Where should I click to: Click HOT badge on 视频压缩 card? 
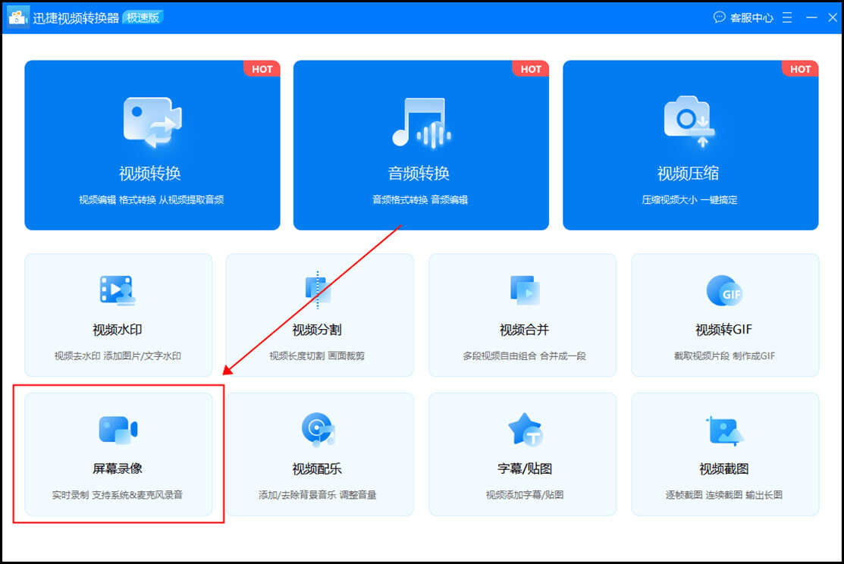(801, 69)
